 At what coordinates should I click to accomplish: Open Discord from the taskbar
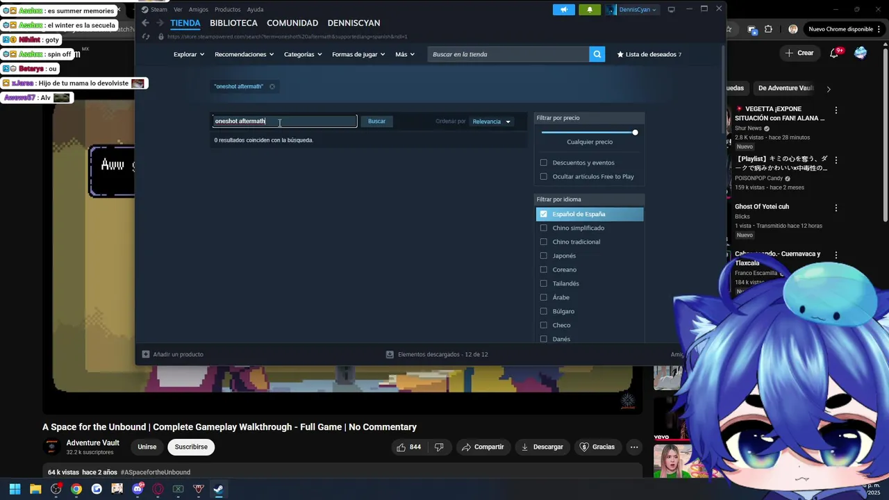tap(138, 489)
